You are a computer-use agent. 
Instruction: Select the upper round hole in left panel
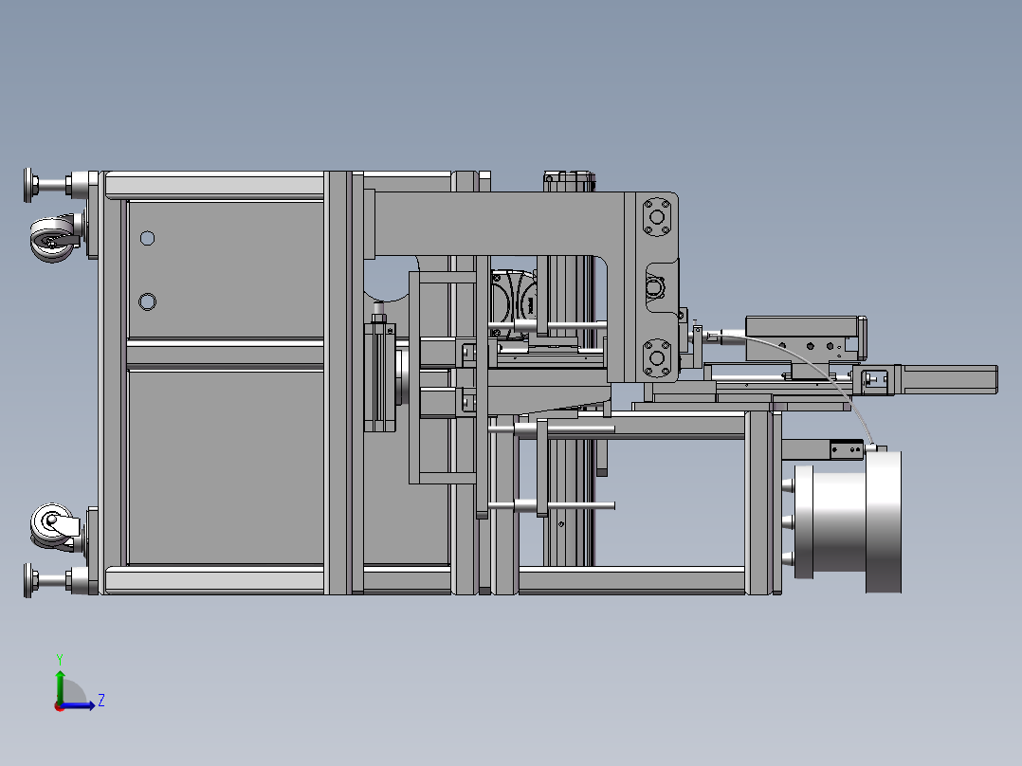(147, 238)
